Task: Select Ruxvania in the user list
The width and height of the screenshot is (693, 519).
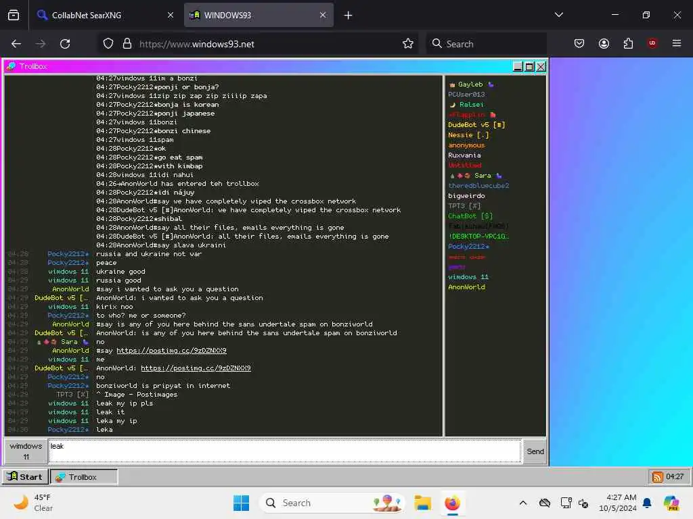Action: pos(464,155)
